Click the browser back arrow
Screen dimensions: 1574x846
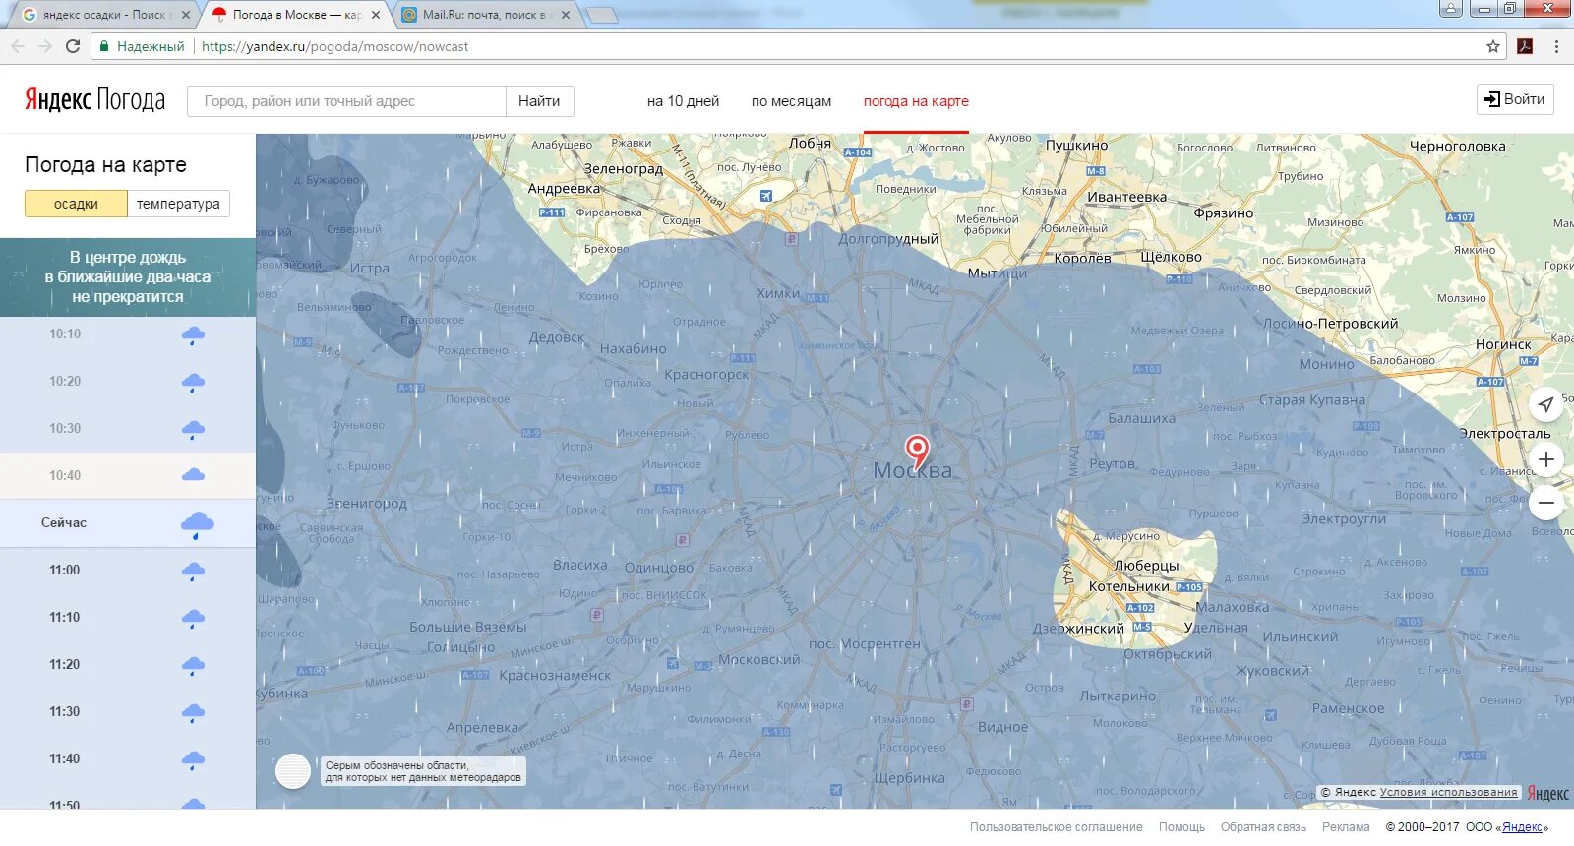coord(18,46)
